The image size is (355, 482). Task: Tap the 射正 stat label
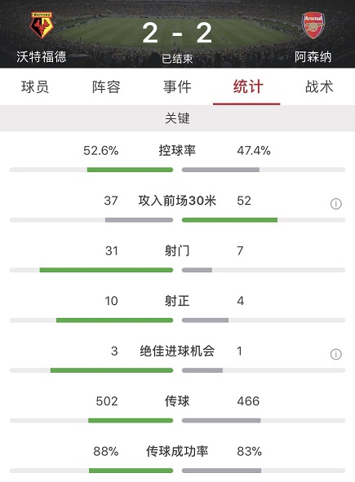point(177,301)
